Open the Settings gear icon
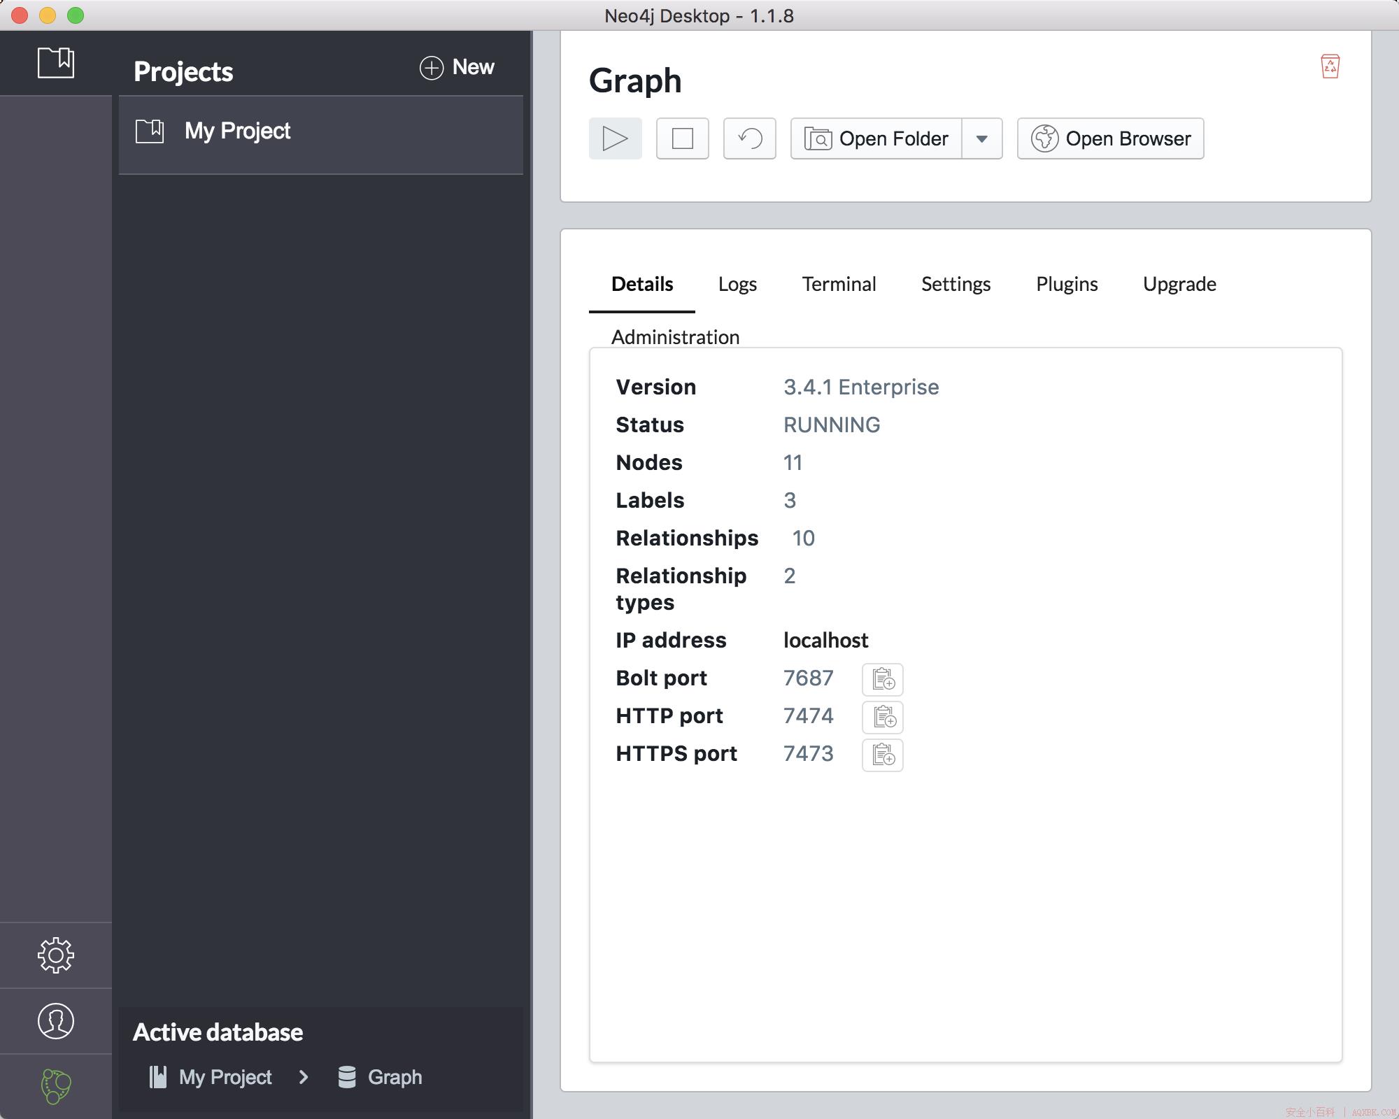Screen dimensions: 1399x1119 tap(56, 955)
